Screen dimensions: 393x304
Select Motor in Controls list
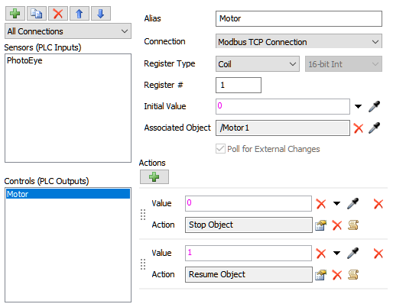68,194
